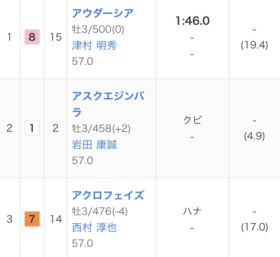
Task: Select horse number 15 cell
Action: (x=56, y=37)
